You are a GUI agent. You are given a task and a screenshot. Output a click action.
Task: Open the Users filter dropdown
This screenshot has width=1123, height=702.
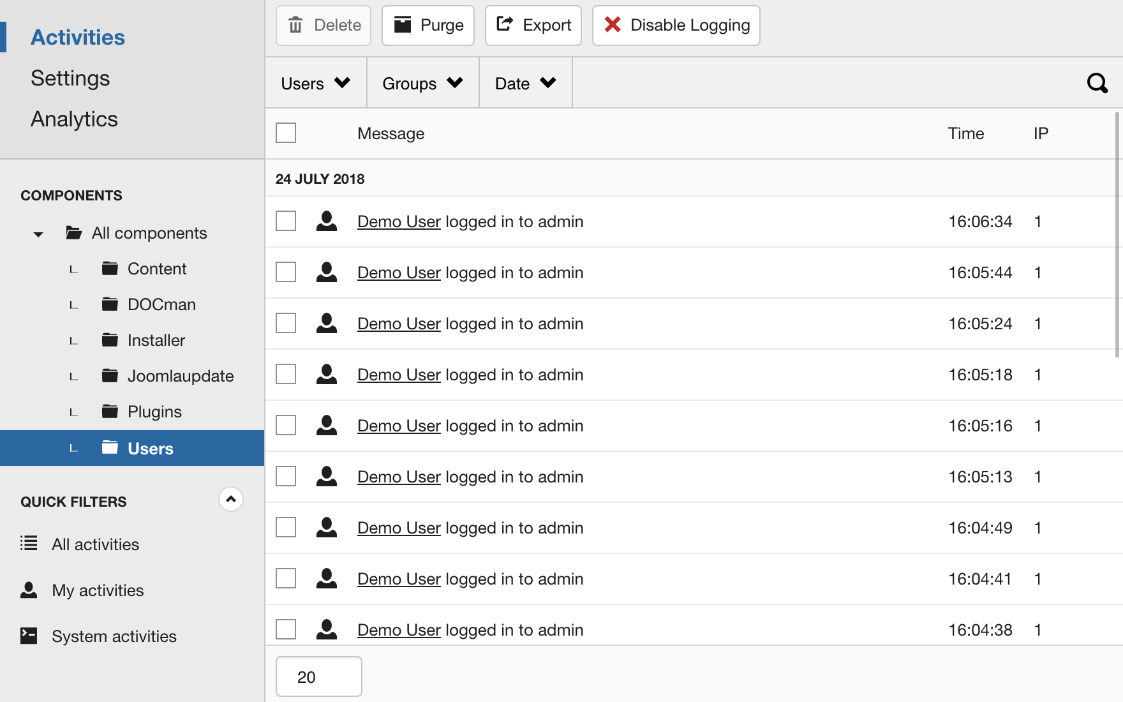click(x=315, y=83)
